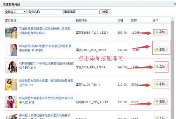
Task: Click the 搜索 search button
Action: pos(105,12)
